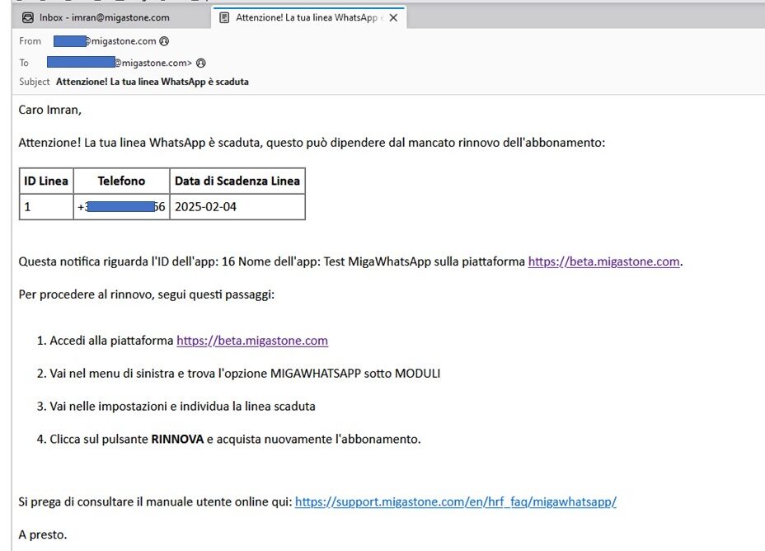Click the inbox tray icon on Inbox tab
Viewport: 765px width, 551px height.
tap(28, 17)
